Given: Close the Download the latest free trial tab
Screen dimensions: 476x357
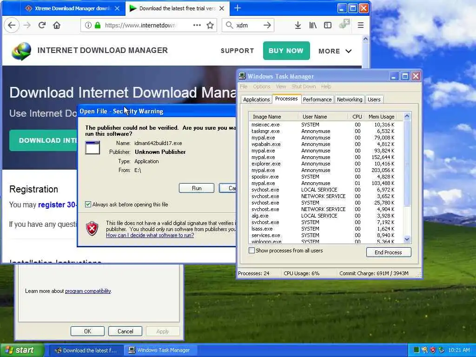Looking at the screenshot, I should pyautogui.click(x=222, y=8).
